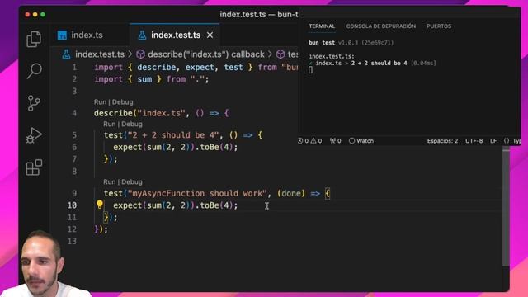Change the LF end-of-line setting
This screenshot has width=528, height=297.
(x=493, y=141)
